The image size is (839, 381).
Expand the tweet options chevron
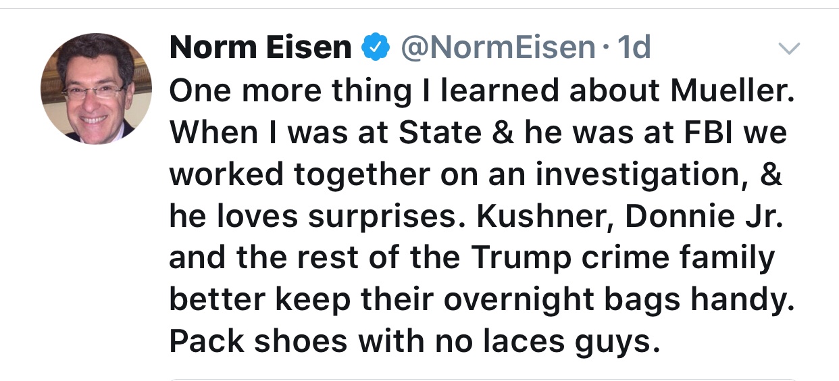[x=788, y=49]
